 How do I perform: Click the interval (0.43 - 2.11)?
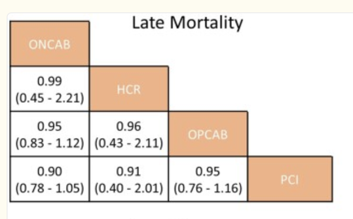(x=129, y=144)
